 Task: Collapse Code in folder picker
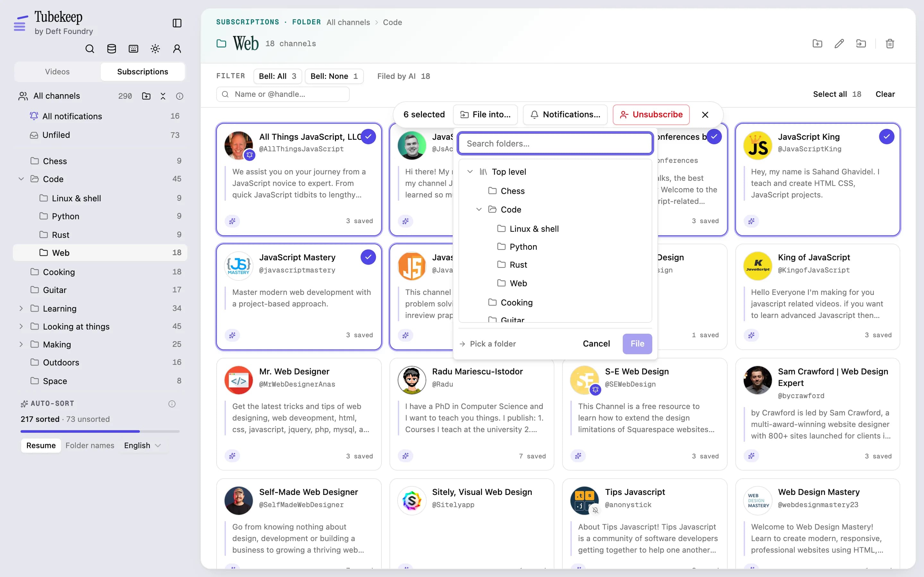pyautogui.click(x=479, y=210)
